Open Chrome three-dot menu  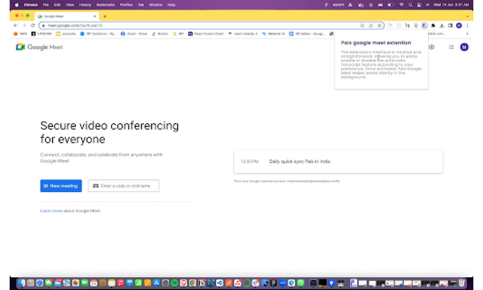tap(467, 26)
